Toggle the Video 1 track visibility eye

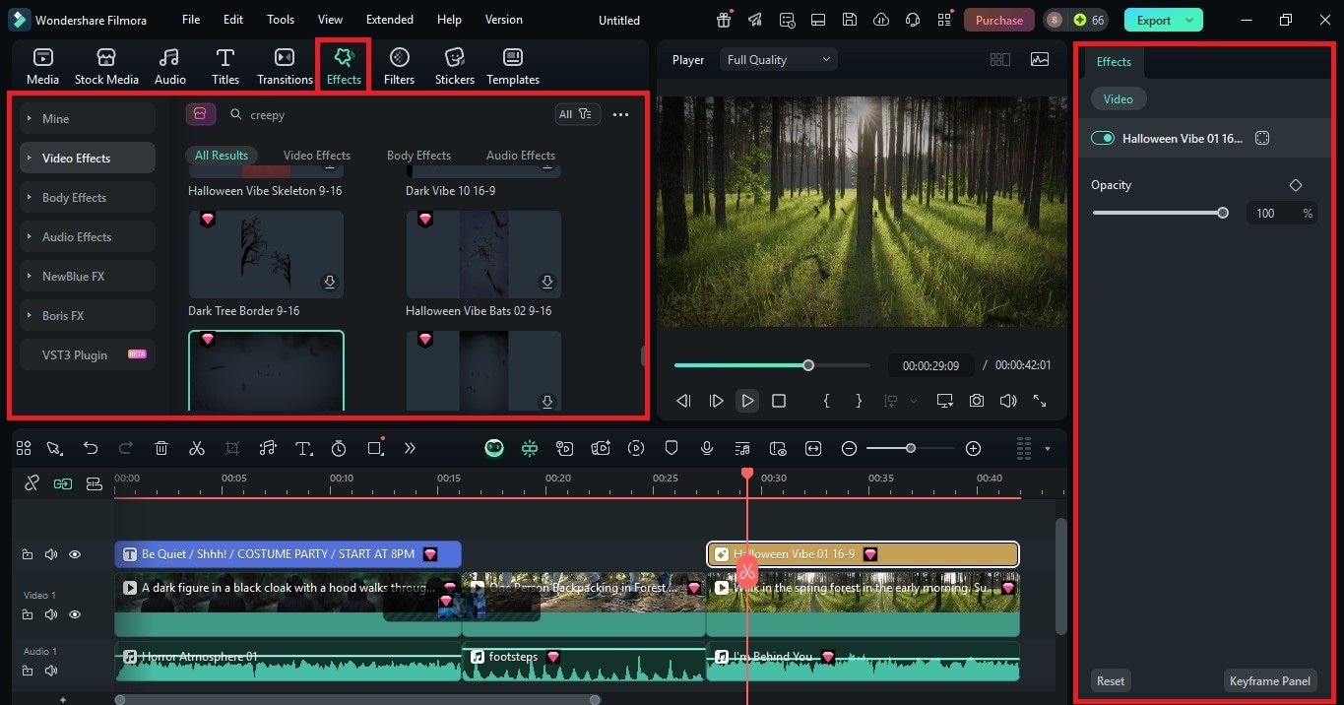75,614
